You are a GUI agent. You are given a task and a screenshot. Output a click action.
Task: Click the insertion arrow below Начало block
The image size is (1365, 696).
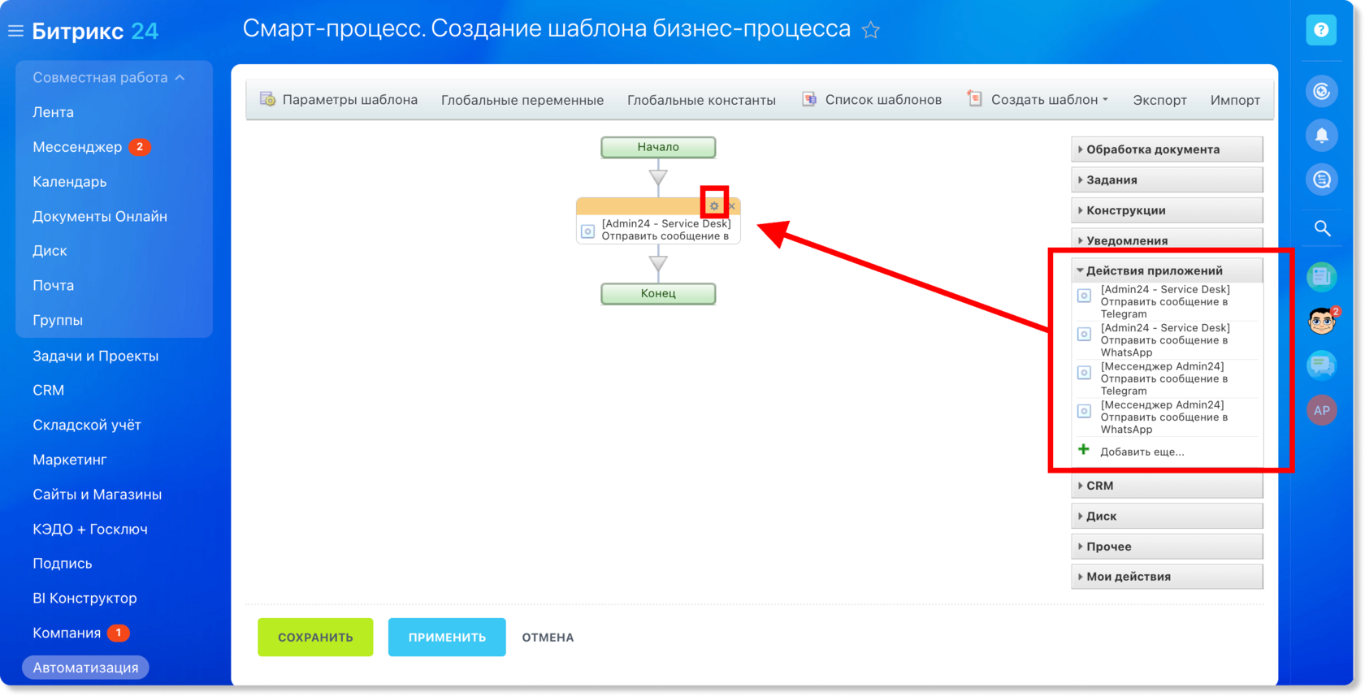[x=658, y=177]
